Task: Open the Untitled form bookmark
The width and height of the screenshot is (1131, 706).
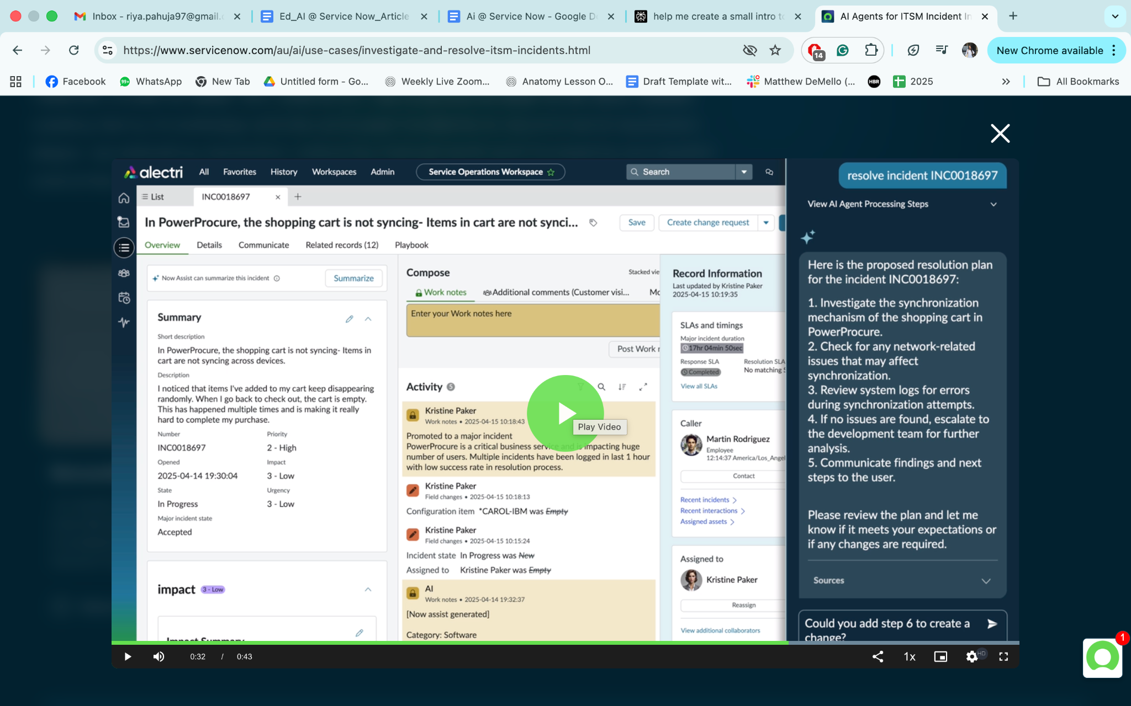Action: (316, 82)
